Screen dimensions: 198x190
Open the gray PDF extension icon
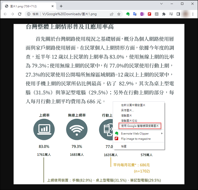[x=156, y=14]
